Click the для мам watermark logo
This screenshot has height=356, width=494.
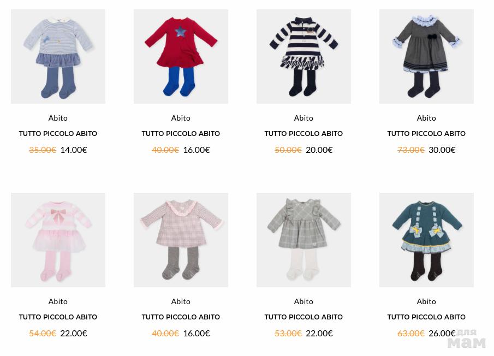467,339
